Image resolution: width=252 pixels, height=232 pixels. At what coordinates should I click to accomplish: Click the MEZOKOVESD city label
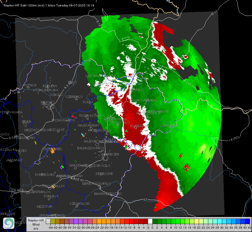click(35, 130)
